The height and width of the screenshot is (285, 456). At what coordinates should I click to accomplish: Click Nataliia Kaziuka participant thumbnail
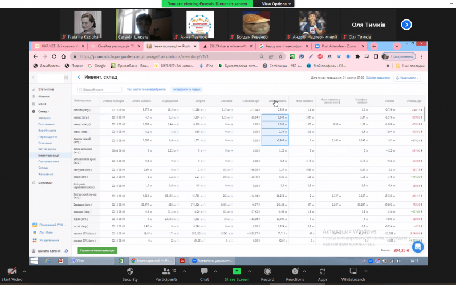point(88,25)
